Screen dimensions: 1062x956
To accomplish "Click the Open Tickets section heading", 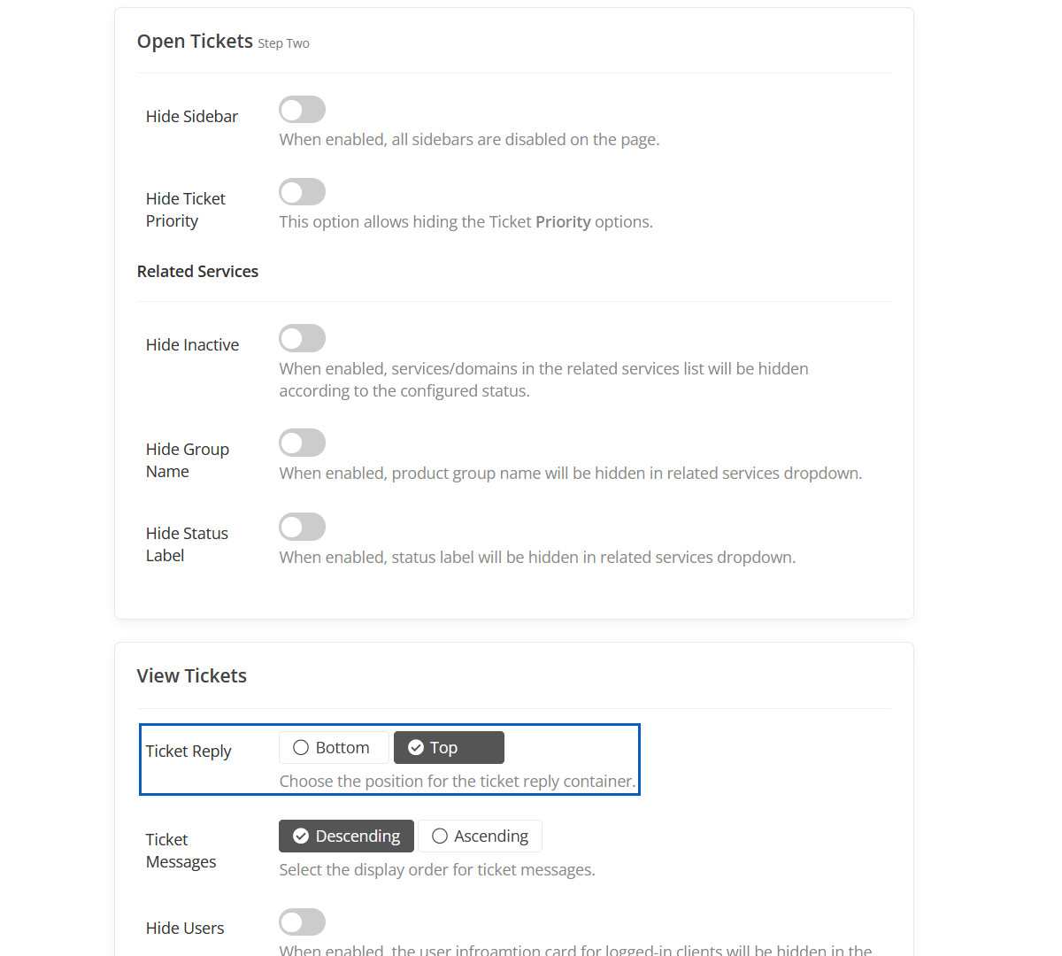I will pos(195,42).
